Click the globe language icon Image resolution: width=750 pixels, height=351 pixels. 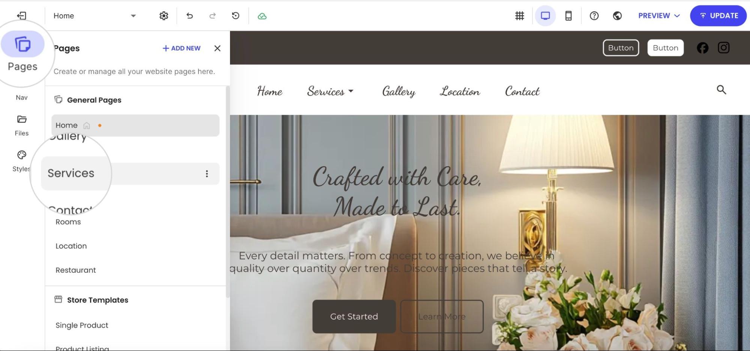(617, 16)
